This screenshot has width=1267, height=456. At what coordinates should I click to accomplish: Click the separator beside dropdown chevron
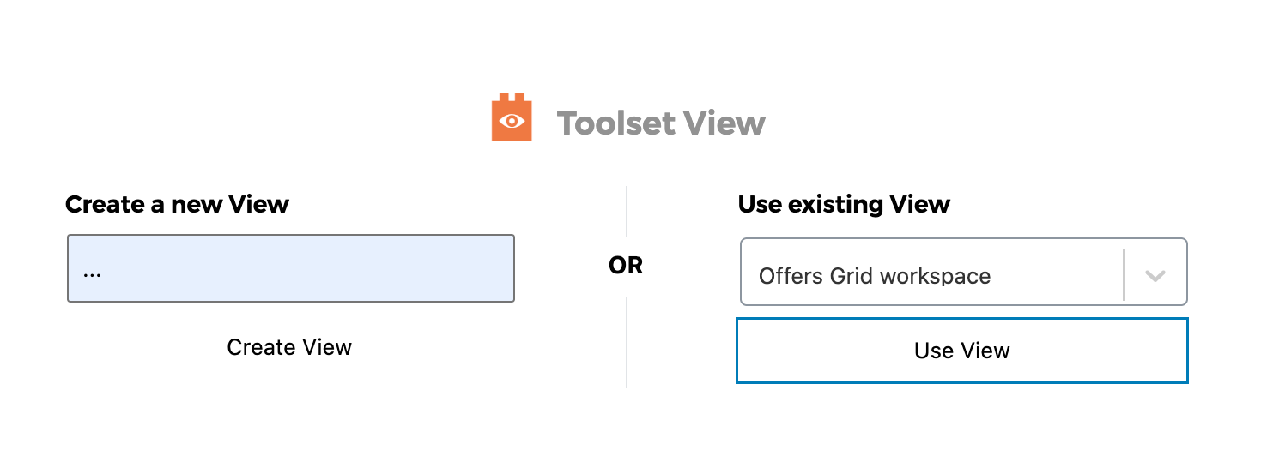tap(1124, 275)
